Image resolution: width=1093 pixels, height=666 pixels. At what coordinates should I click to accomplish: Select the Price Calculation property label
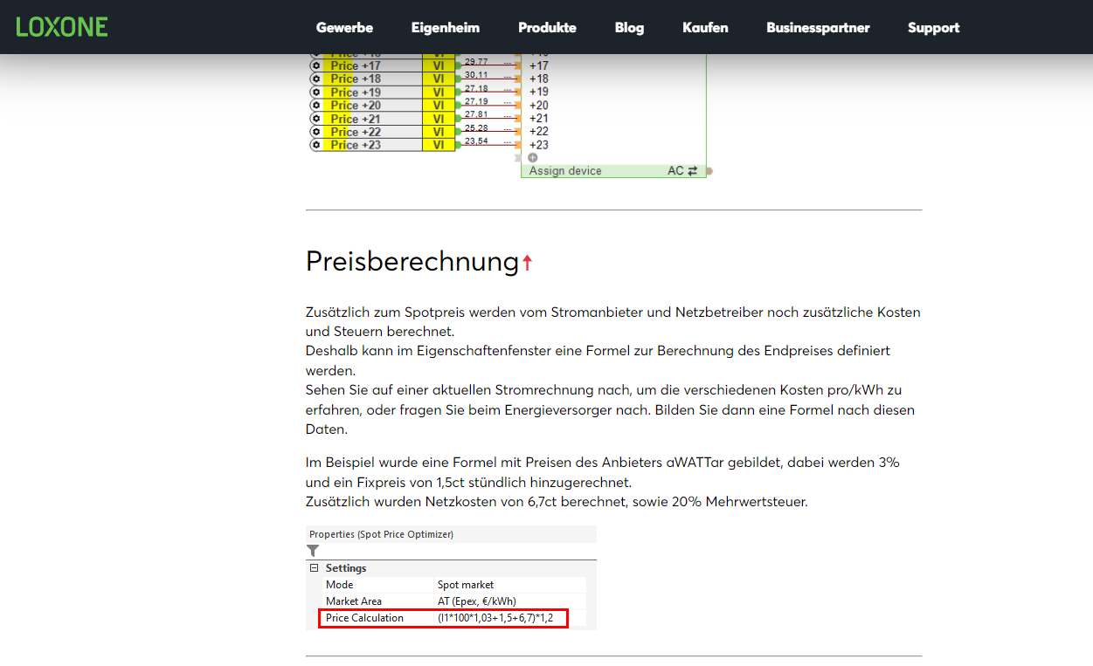(x=364, y=618)
